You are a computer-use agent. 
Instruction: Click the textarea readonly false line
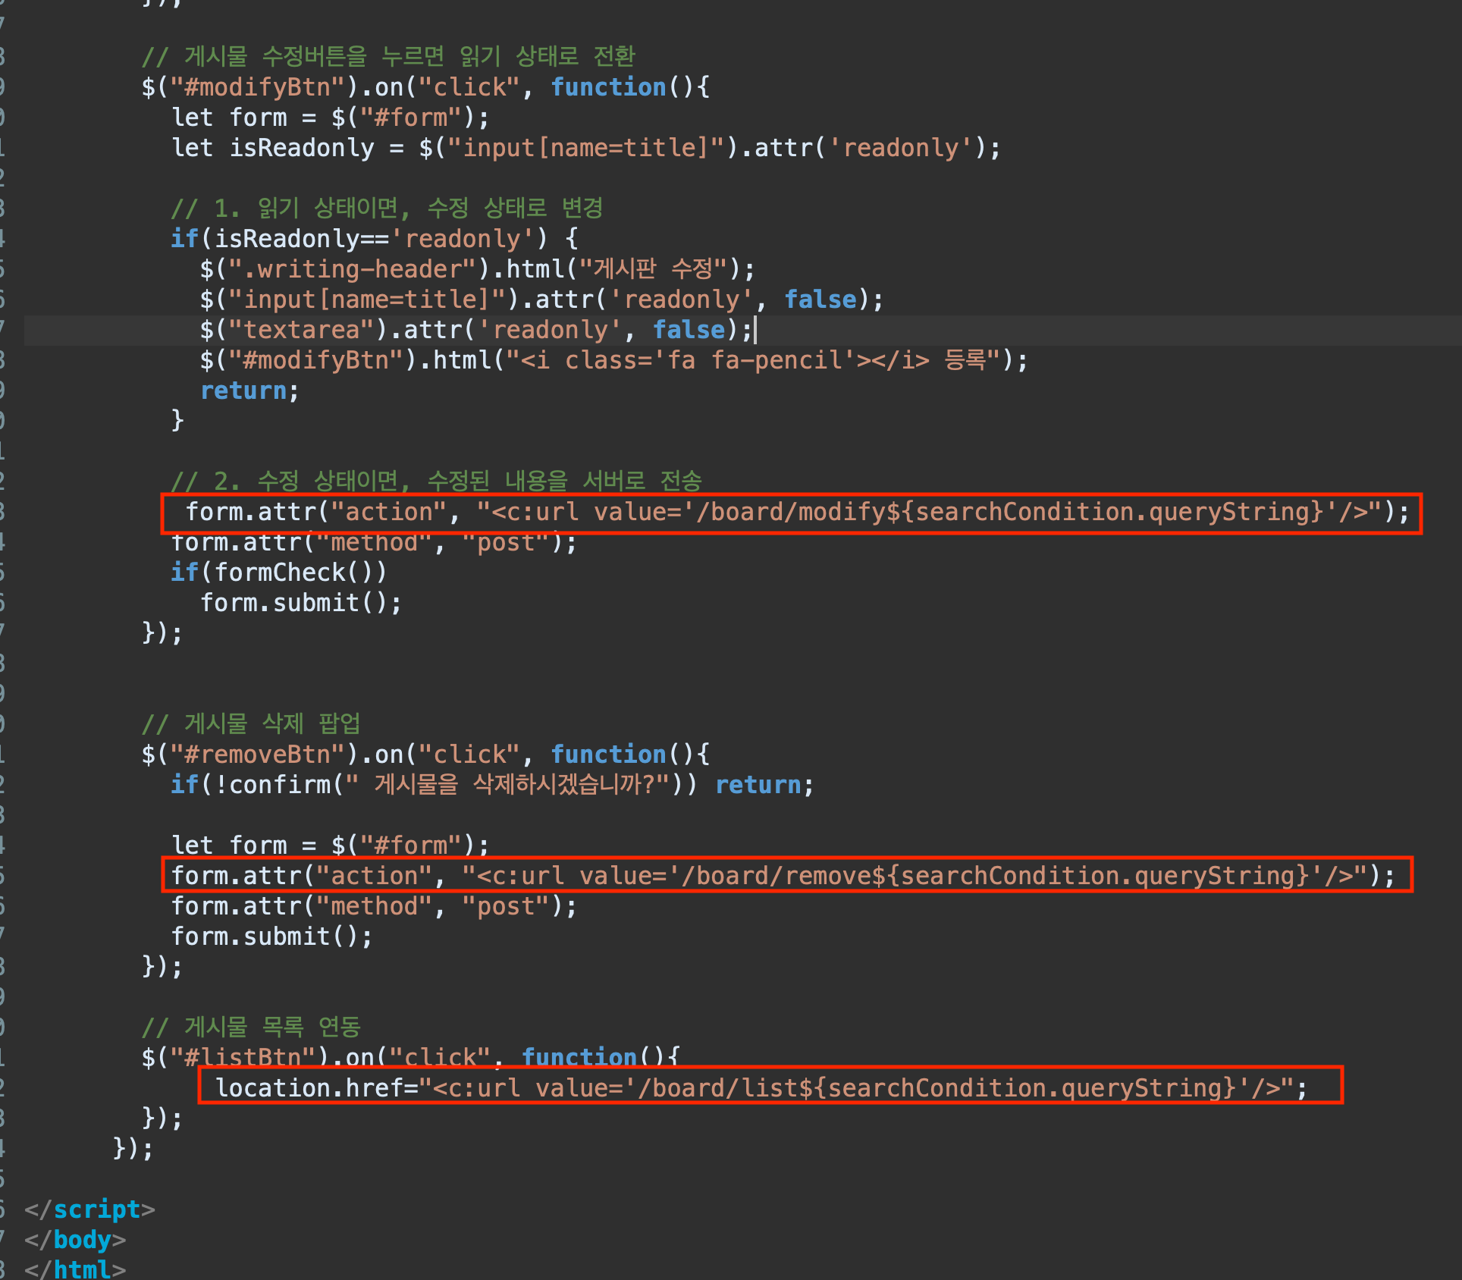point(476,330)
